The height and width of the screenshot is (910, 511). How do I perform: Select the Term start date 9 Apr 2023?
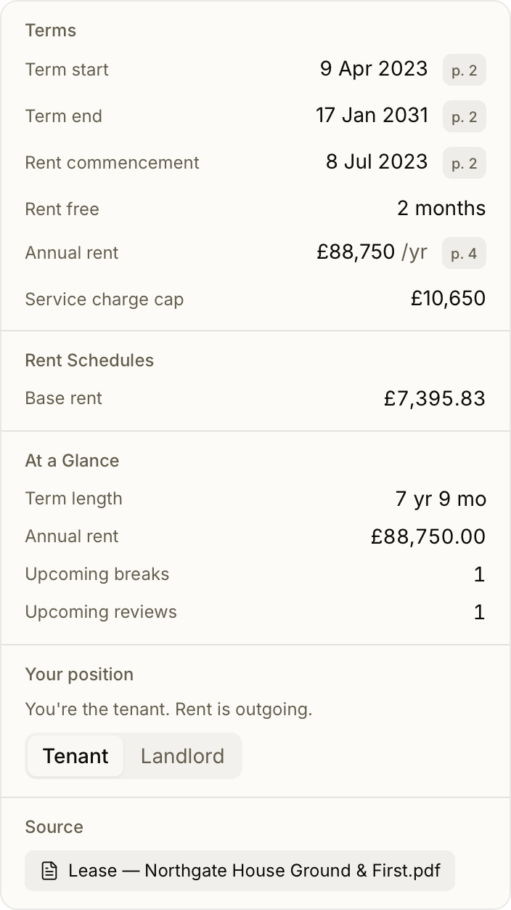(374, 69)
